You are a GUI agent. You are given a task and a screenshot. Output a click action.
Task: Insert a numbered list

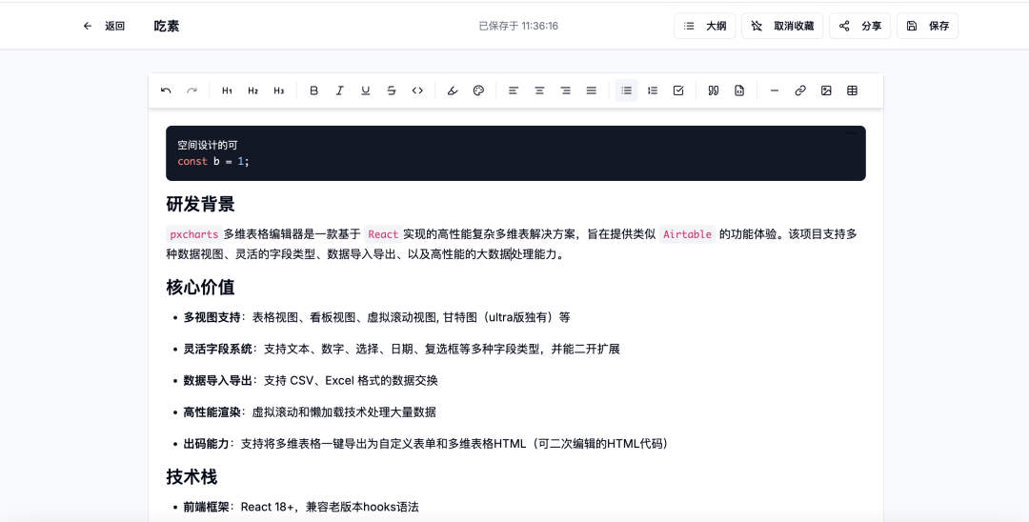coord(653,90)
